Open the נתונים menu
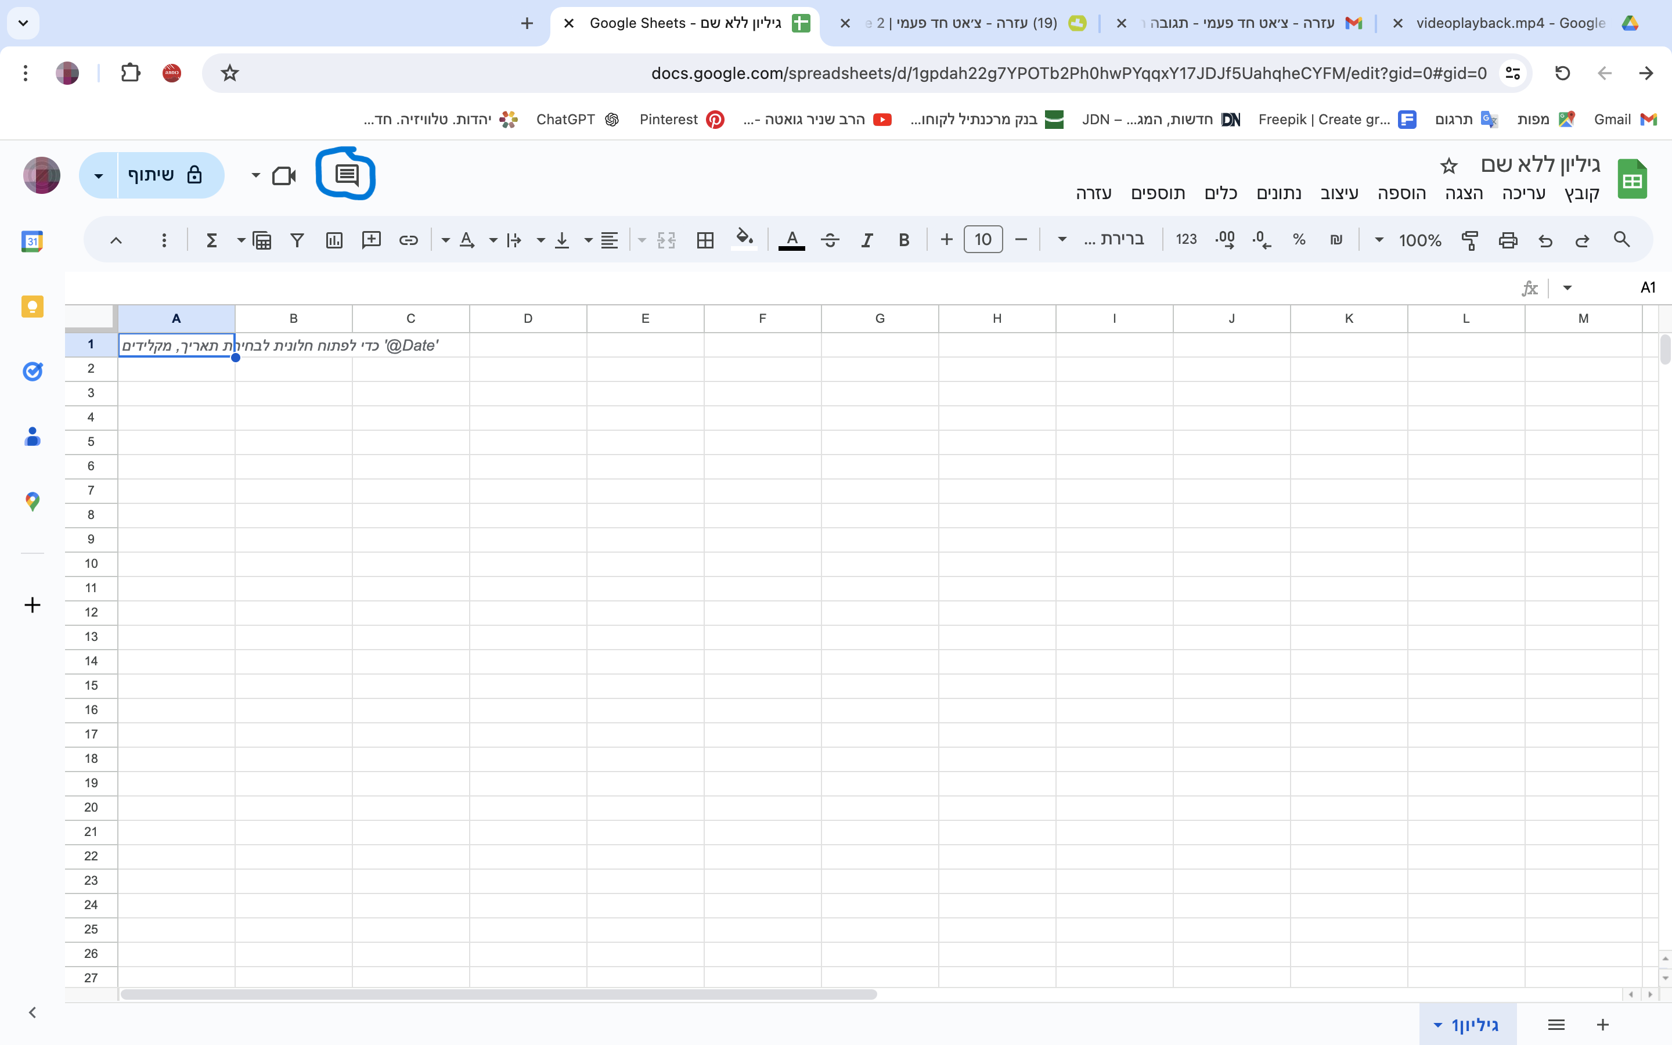This screenshot has width=1672, height=1045. 1278,193
